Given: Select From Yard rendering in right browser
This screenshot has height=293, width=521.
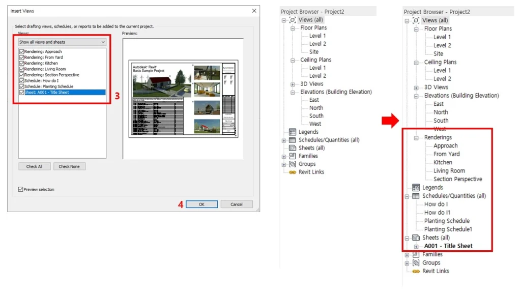Looking at the screenshot, I should [x=447, y=154].
